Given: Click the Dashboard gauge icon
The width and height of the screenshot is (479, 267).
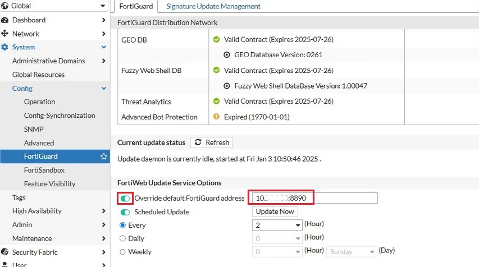Looking at the screenshot, I should coord(4,20).
